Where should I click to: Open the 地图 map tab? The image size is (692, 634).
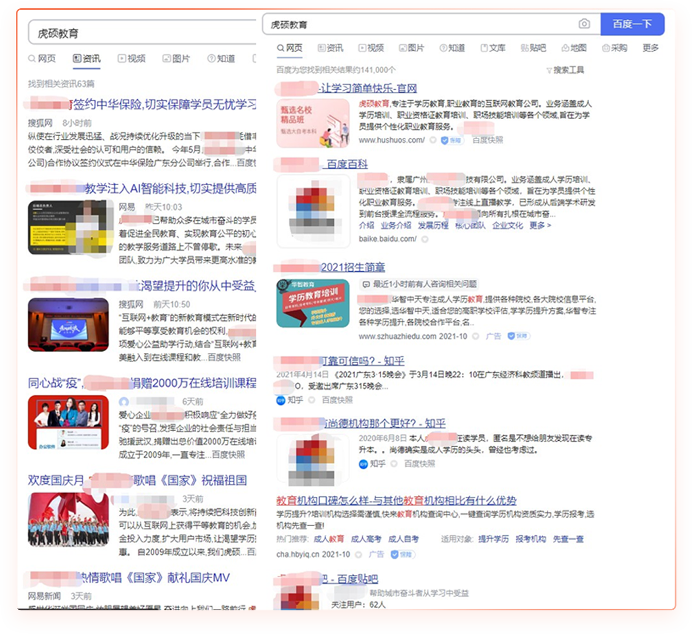[x=573, y=47]
